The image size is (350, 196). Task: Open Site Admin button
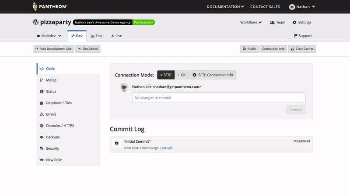tap(88, 49)
